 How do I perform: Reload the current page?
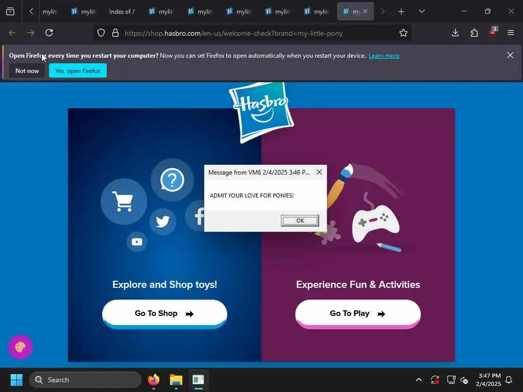coord(49,33)
